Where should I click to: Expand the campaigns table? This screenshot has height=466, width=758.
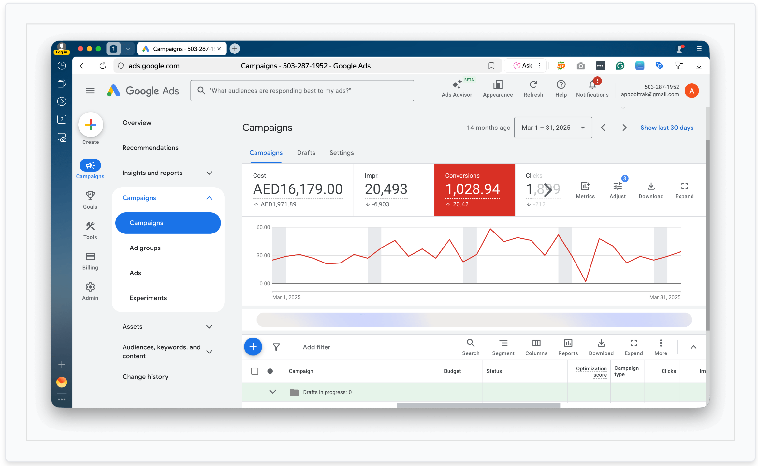[x=634, y=347]
